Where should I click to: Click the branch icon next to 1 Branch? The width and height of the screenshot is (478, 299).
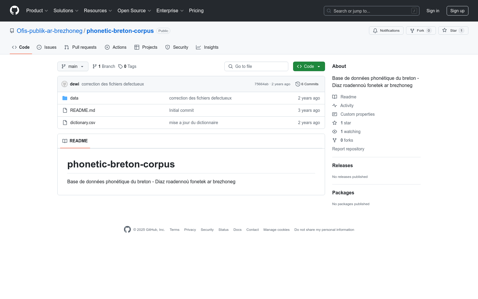(x=95, y=66)
